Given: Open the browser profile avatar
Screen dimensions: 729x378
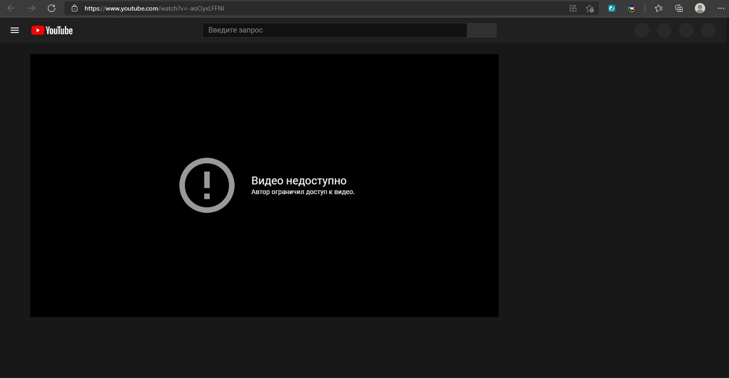Looking at the screenshot, I should [x=699, y=9].
